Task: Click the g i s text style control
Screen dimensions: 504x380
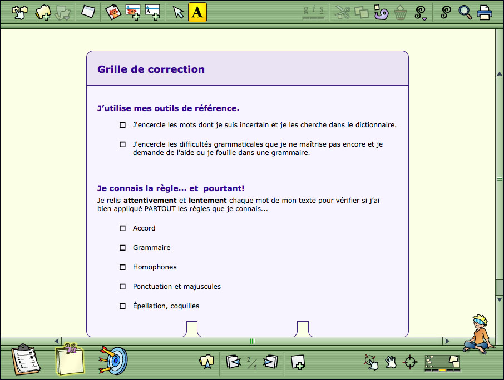Action: pyautogui.click(x=313, y=12)
